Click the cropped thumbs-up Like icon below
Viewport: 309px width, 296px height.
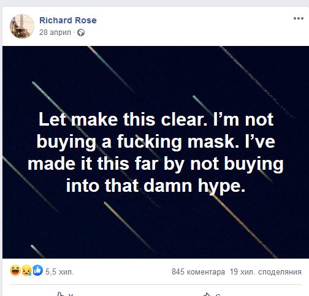[x=60, y=294]
